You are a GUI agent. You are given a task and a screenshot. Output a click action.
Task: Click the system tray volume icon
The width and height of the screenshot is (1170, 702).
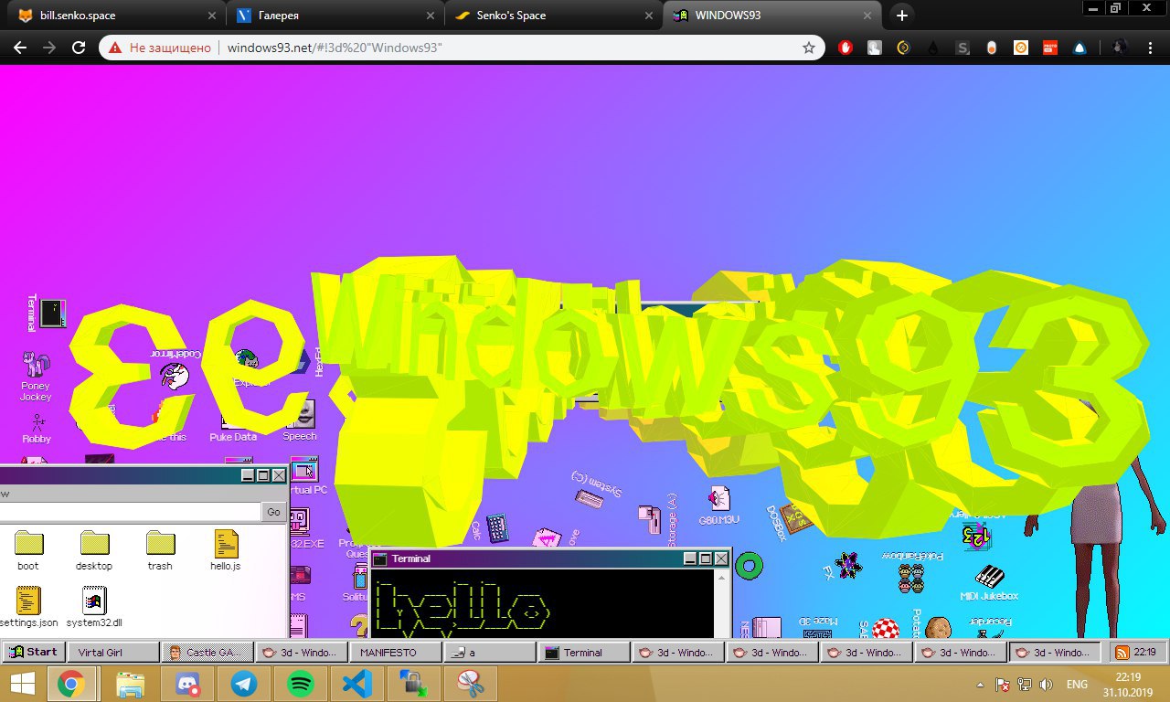point(1047,685)
